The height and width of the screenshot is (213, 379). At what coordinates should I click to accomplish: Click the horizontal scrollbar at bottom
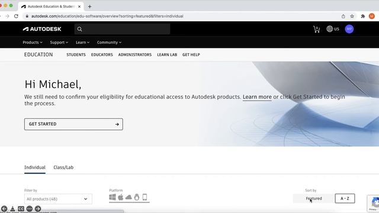(x=62, y=212)
